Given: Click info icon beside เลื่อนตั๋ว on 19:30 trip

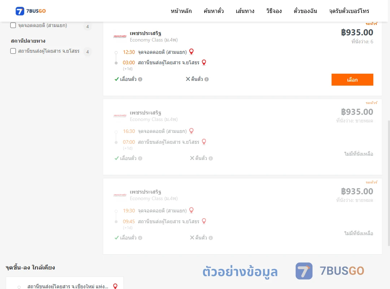Looking at the screenshot, I should 140,238.
